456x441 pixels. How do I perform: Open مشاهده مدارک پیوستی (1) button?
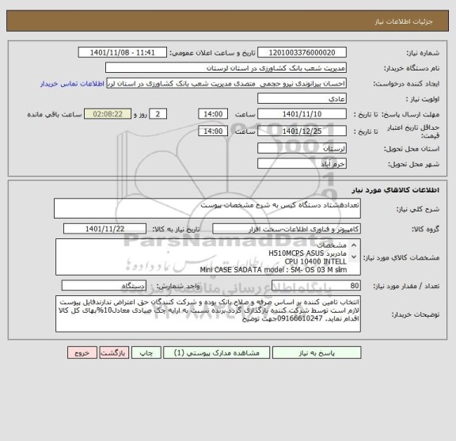pos(217,352)
